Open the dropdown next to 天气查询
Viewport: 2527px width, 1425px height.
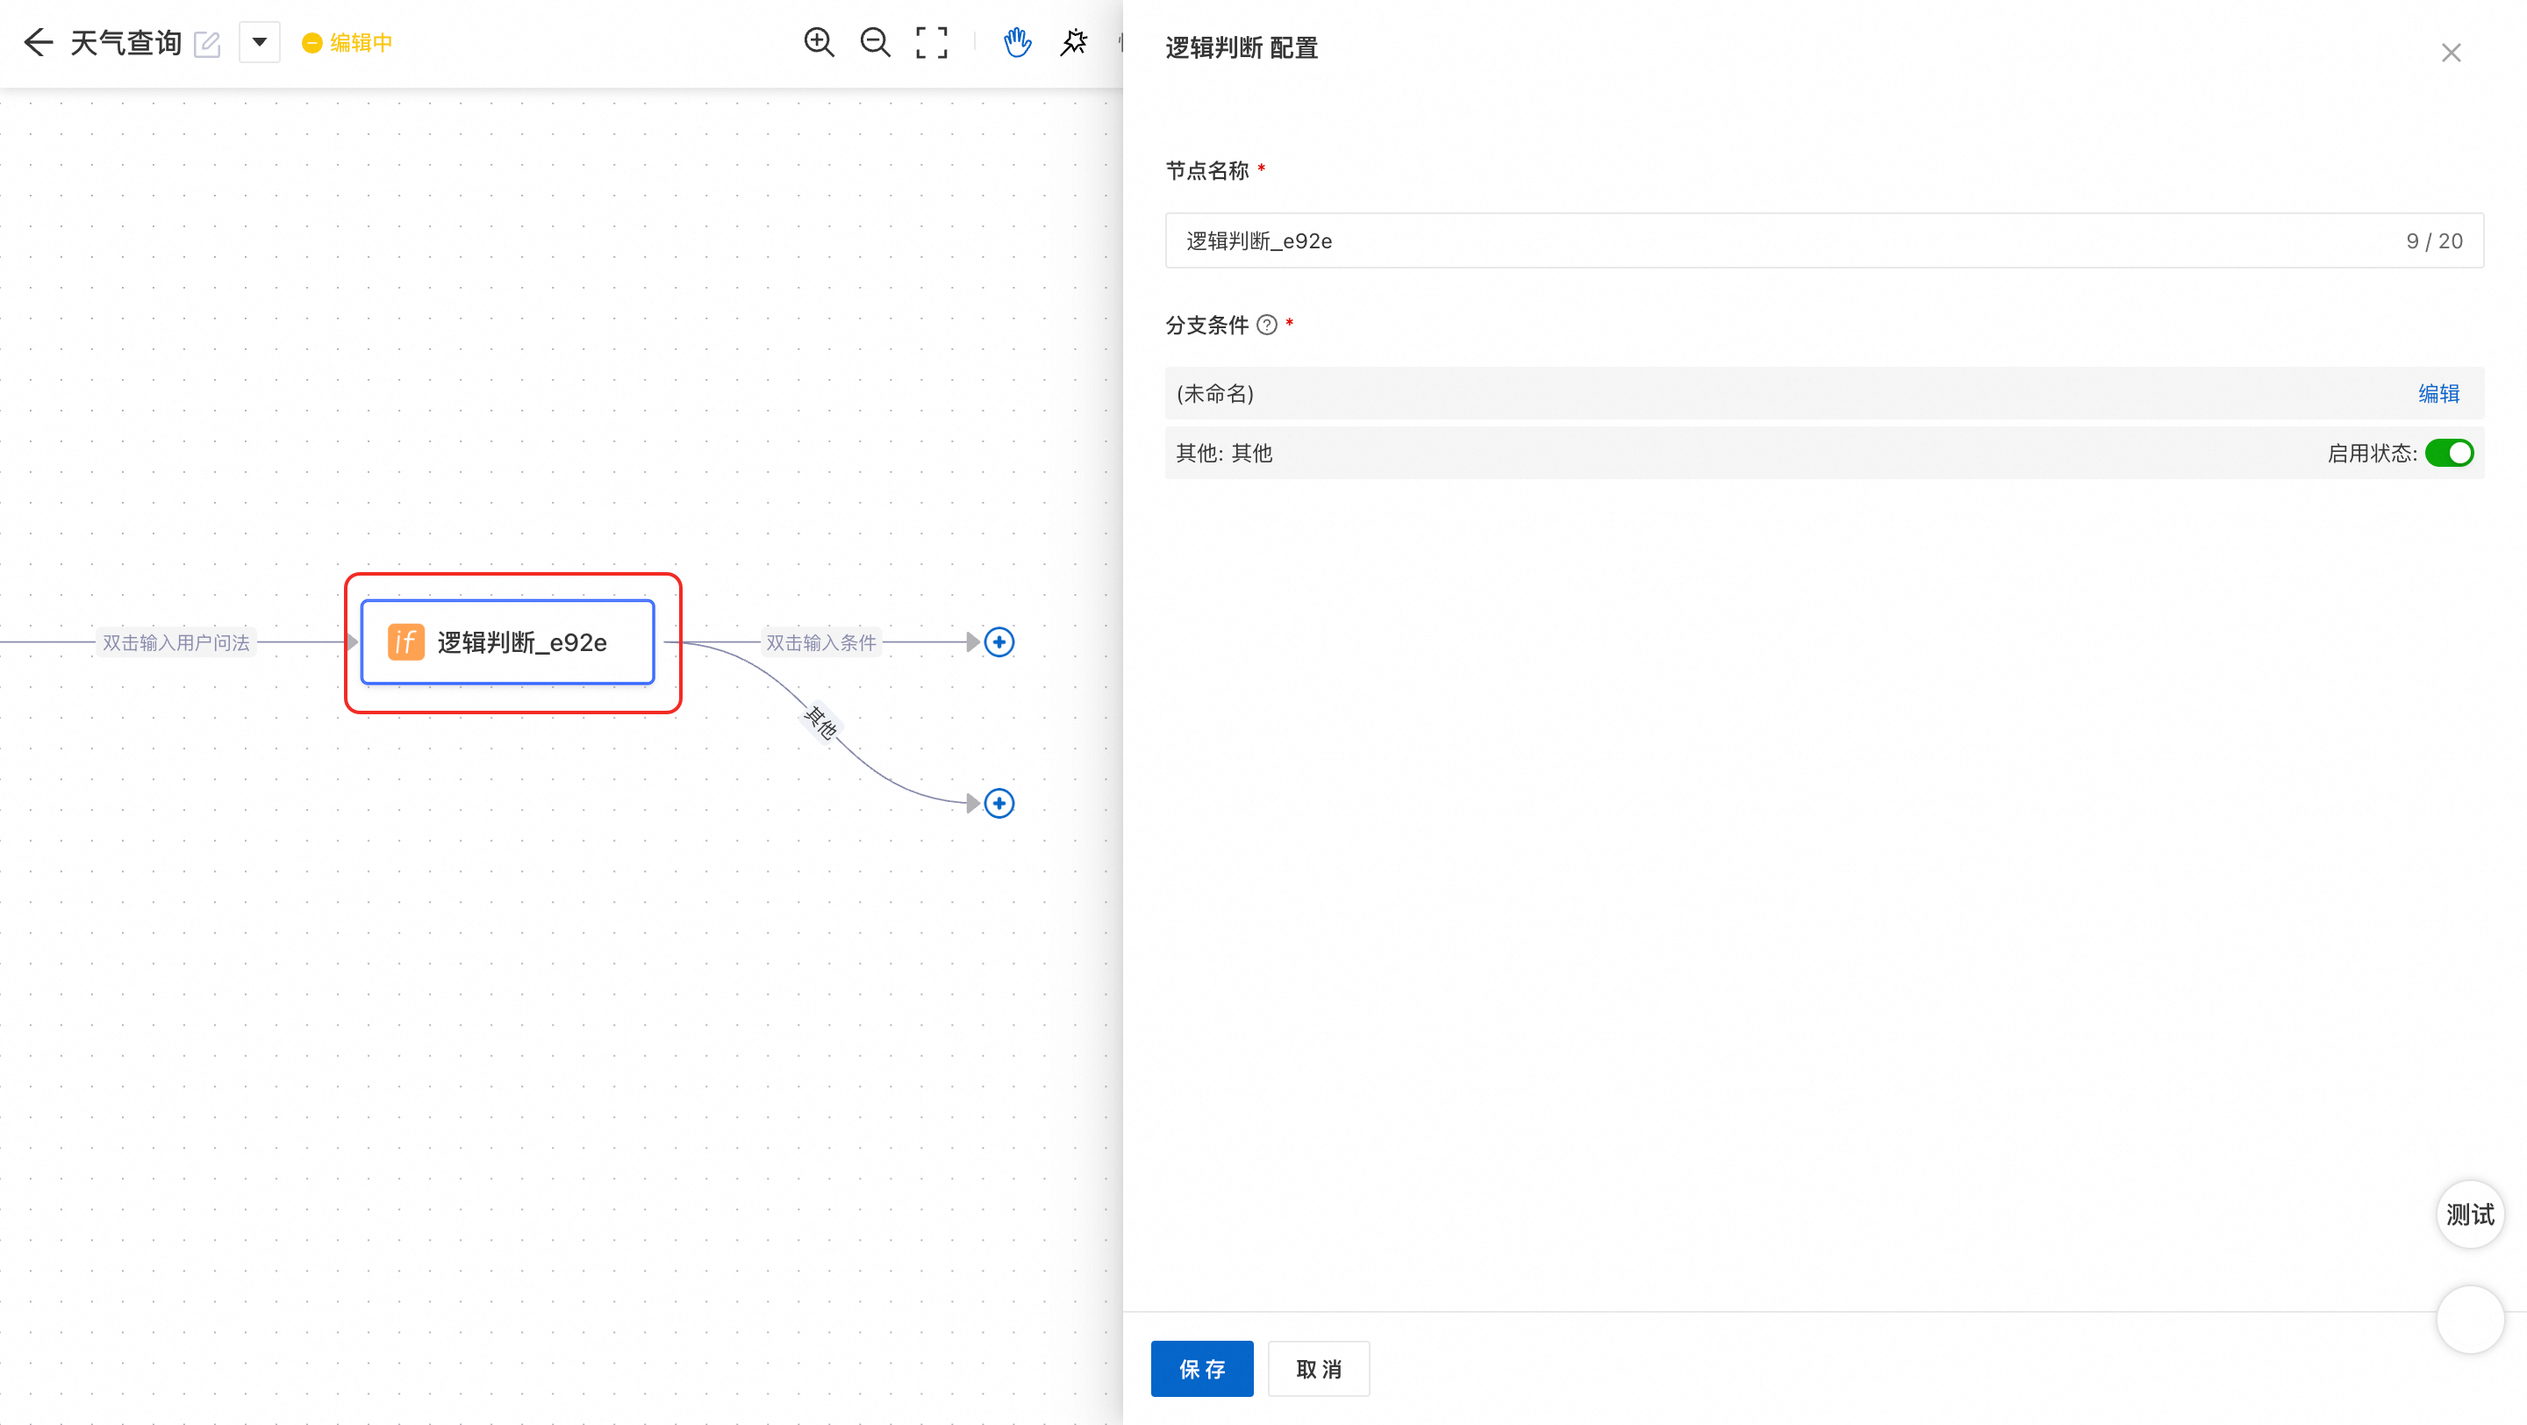[x=260, y=42]
